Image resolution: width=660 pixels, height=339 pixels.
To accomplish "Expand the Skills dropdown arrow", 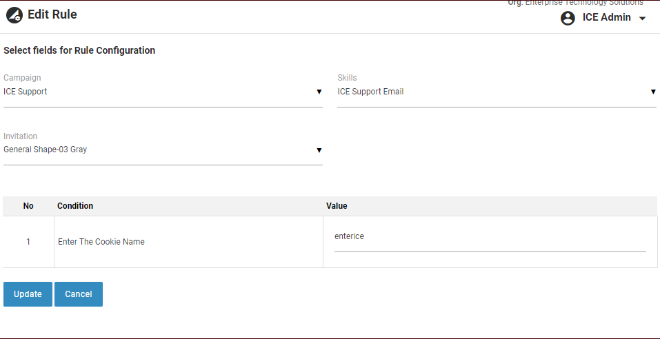I will (x=652, y=92).
